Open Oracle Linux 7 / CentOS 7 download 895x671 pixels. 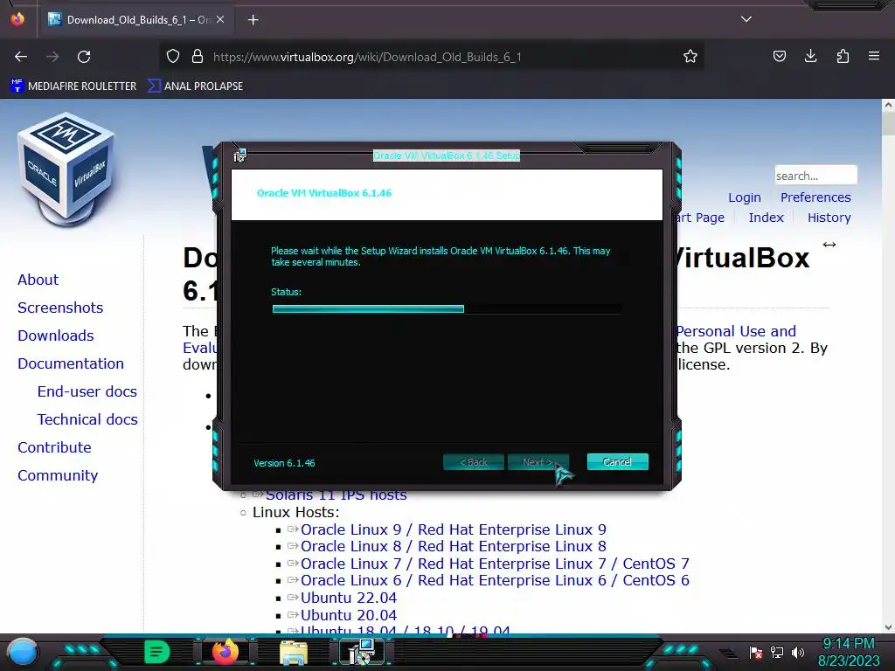[495, 564]
